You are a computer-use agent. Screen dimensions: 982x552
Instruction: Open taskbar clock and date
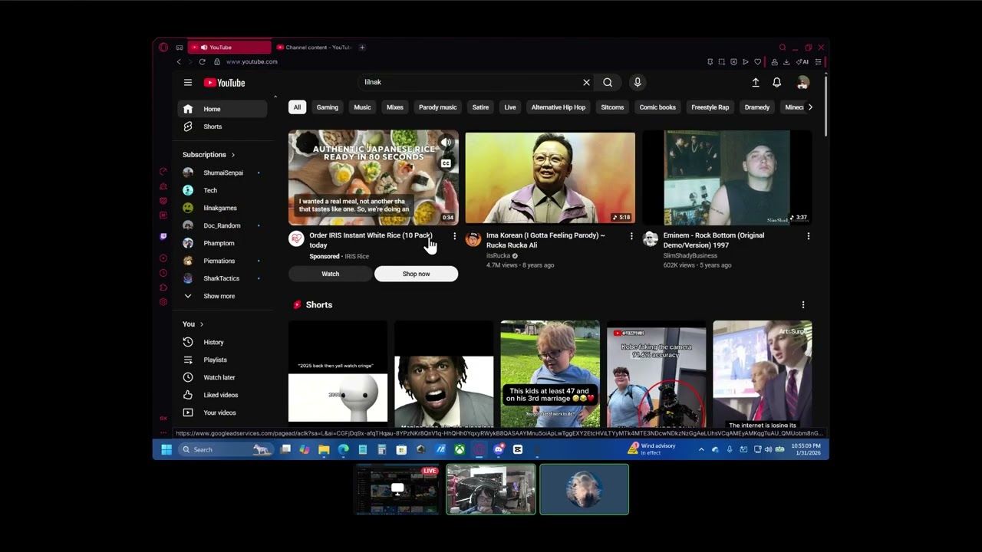point(805,449)
